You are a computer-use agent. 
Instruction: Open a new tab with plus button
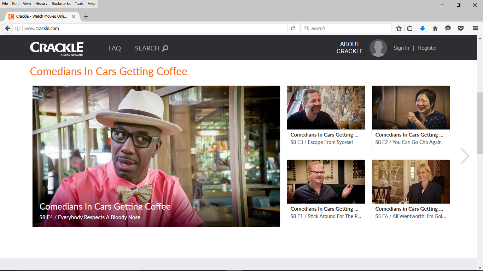pos(86,17)
